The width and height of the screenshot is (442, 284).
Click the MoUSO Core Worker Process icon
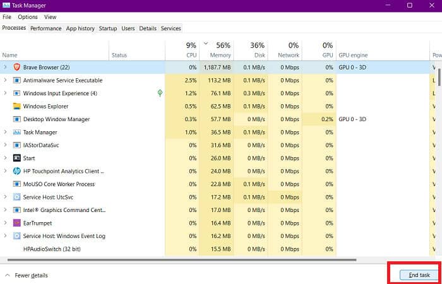[x=17, y=184]
